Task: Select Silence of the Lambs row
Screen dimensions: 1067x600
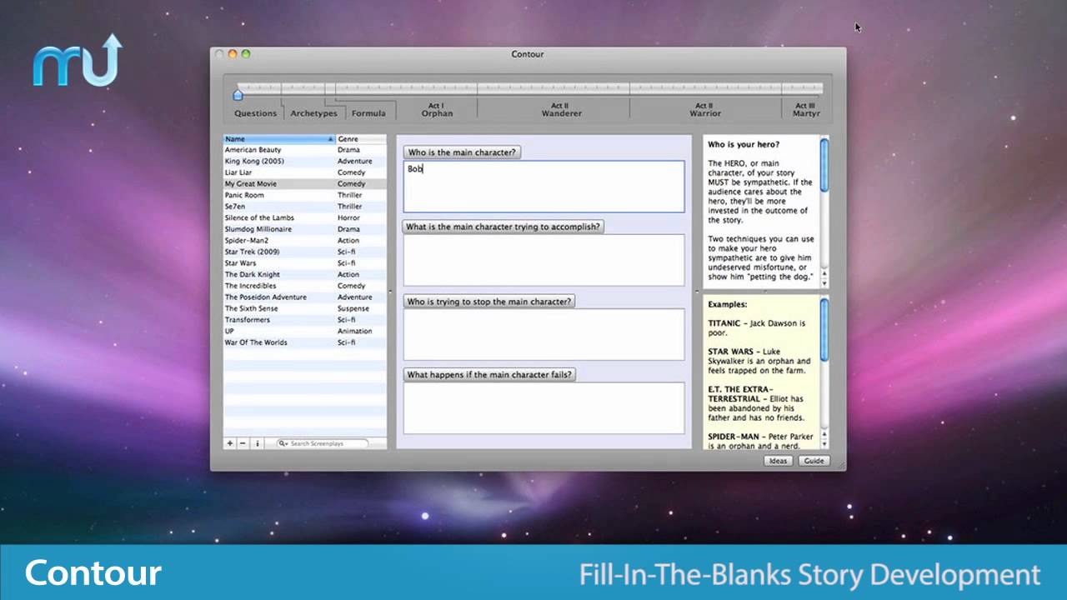Action: (305, 217)
